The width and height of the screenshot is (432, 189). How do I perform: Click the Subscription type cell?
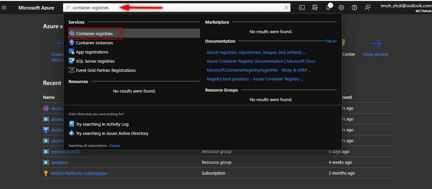214,173
